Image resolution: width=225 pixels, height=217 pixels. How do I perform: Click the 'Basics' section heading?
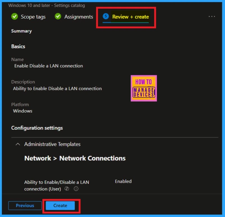(x=18, y=46)
